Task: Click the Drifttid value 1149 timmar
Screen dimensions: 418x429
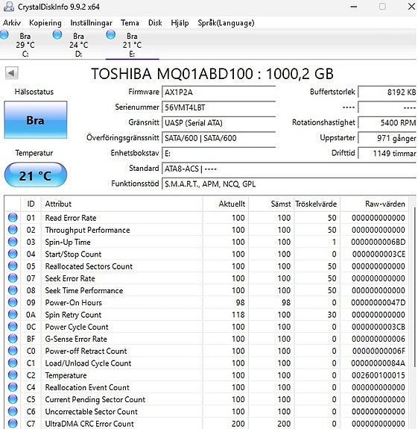Action: (x=387, y=154)
